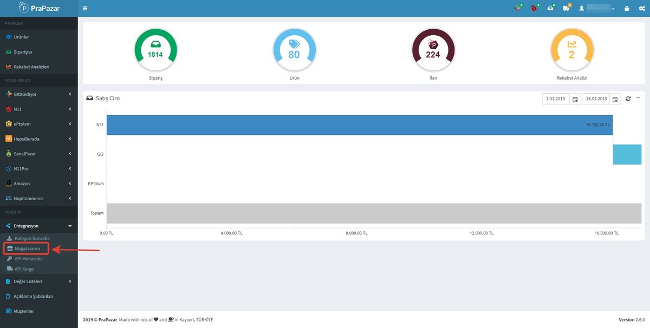
Task: Open the cargo truck notifications icon
Action: pyautogui.click(x=567, y=8)
